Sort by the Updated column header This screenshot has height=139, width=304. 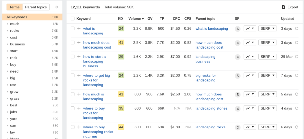[287, 19]
